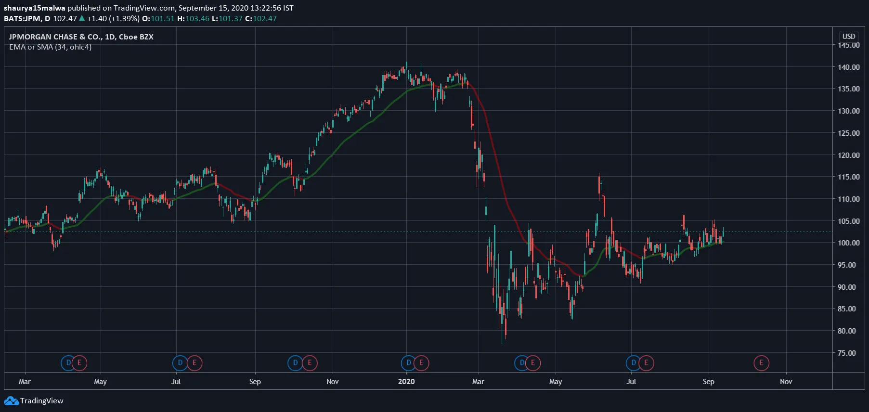Screen dimensions: 869x412
Task: Click the April 2020 earnings E marker
Action: pos(533,363)
